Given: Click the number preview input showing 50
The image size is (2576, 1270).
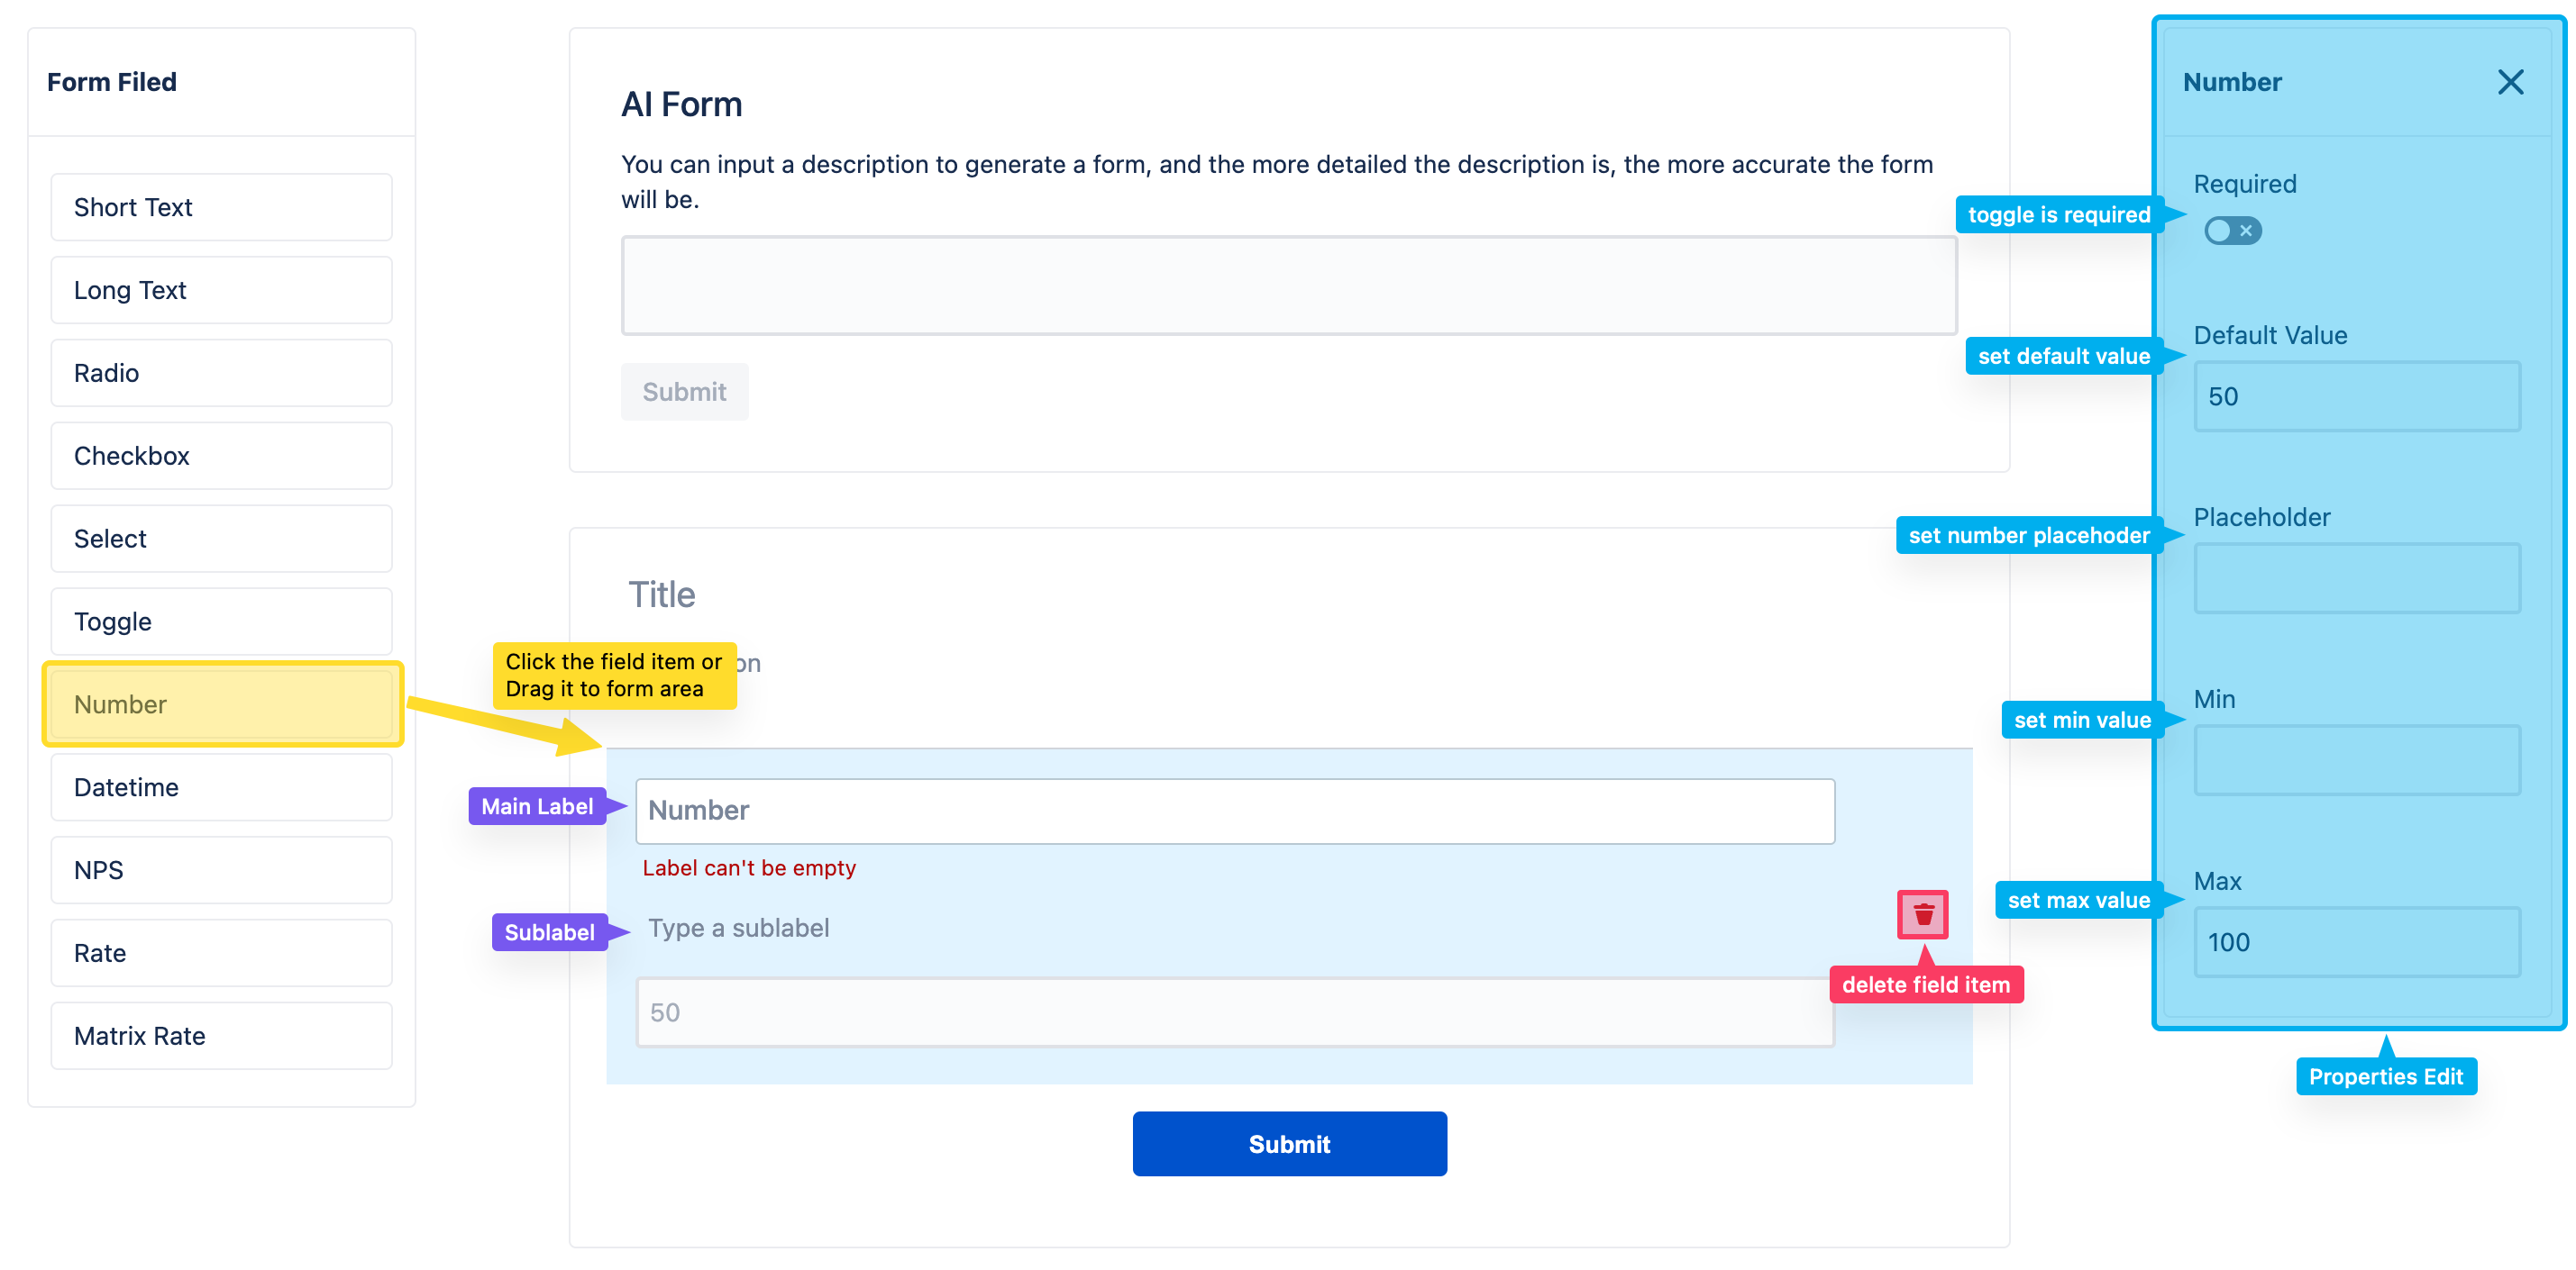Looking at the screenshot, I should point(1235,1012).
